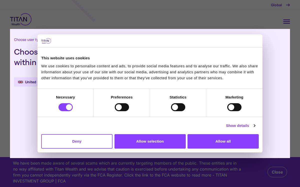Click the Allow all button
300x187 pixels.
pos(223,141)
